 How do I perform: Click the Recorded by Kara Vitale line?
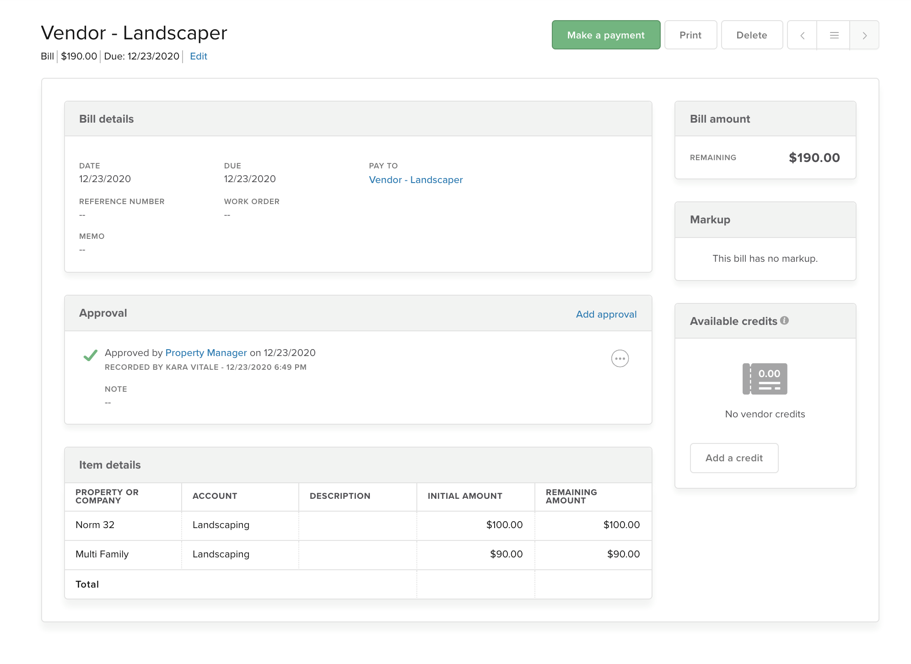(205, 367)
